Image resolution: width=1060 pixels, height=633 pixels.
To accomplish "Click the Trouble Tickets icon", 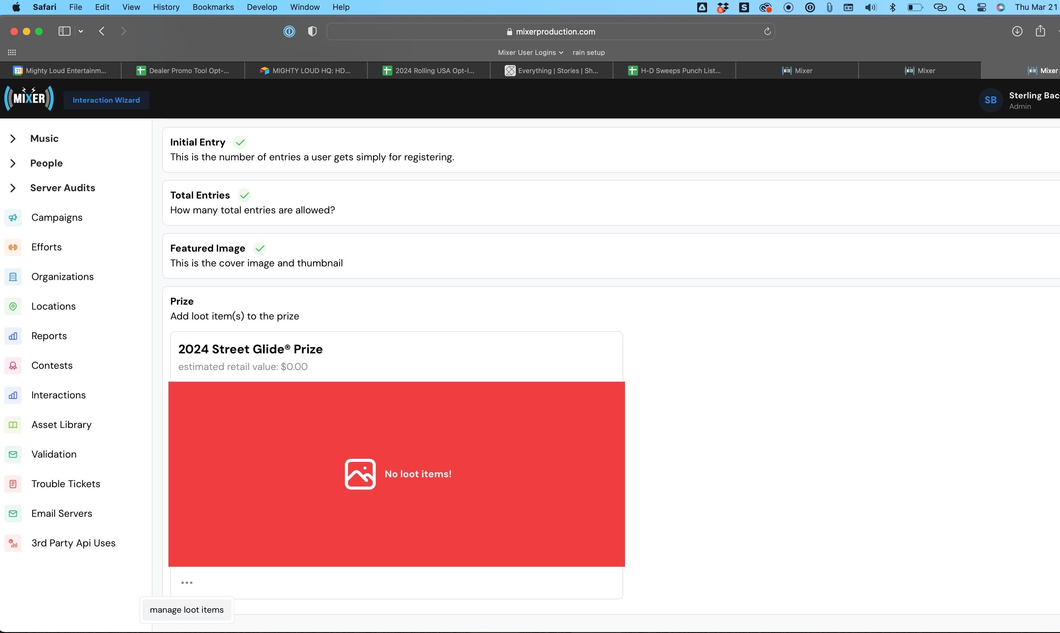I will click(x=13, y=484).
